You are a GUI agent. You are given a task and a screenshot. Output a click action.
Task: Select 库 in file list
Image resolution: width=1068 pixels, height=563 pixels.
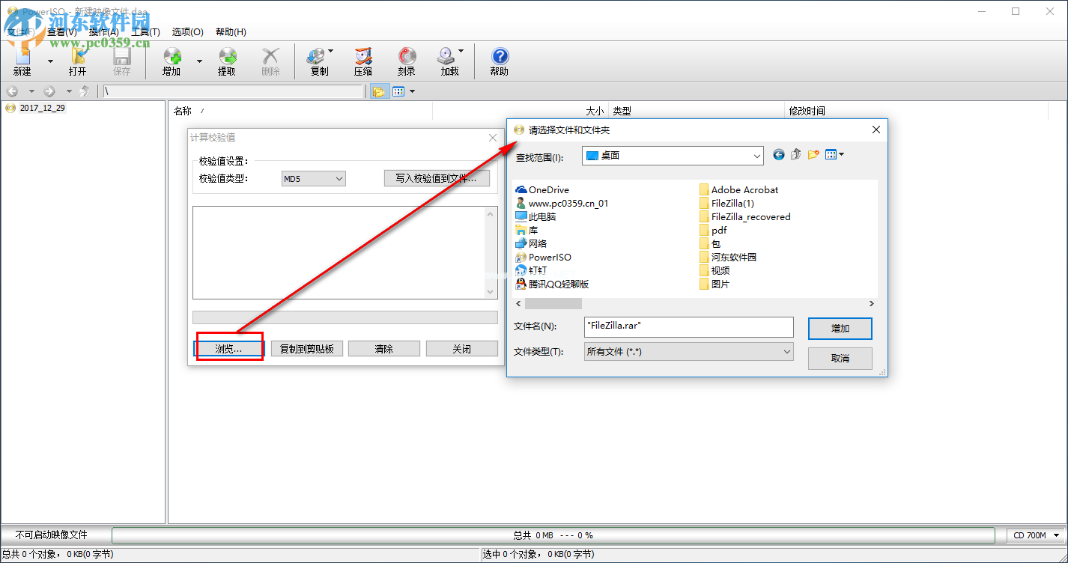click(x=527, y=230)
